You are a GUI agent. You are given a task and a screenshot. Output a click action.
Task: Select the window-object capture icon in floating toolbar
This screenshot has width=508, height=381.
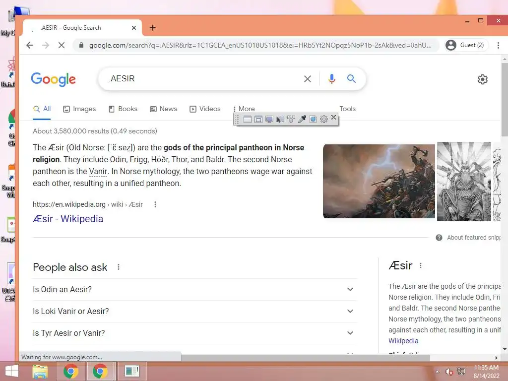tap(258, 120)
